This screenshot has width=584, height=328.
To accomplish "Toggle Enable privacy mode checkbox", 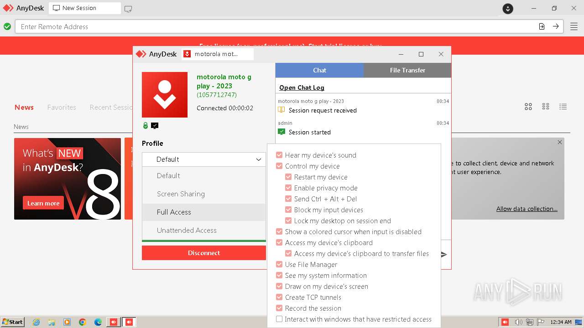I will pyautogui.click(x=288, y=188).
